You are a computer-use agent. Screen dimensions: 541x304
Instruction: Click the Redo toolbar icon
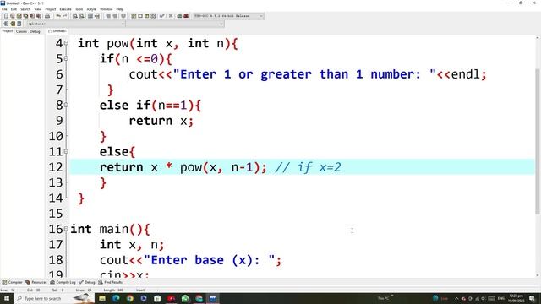tap(64, 16)
